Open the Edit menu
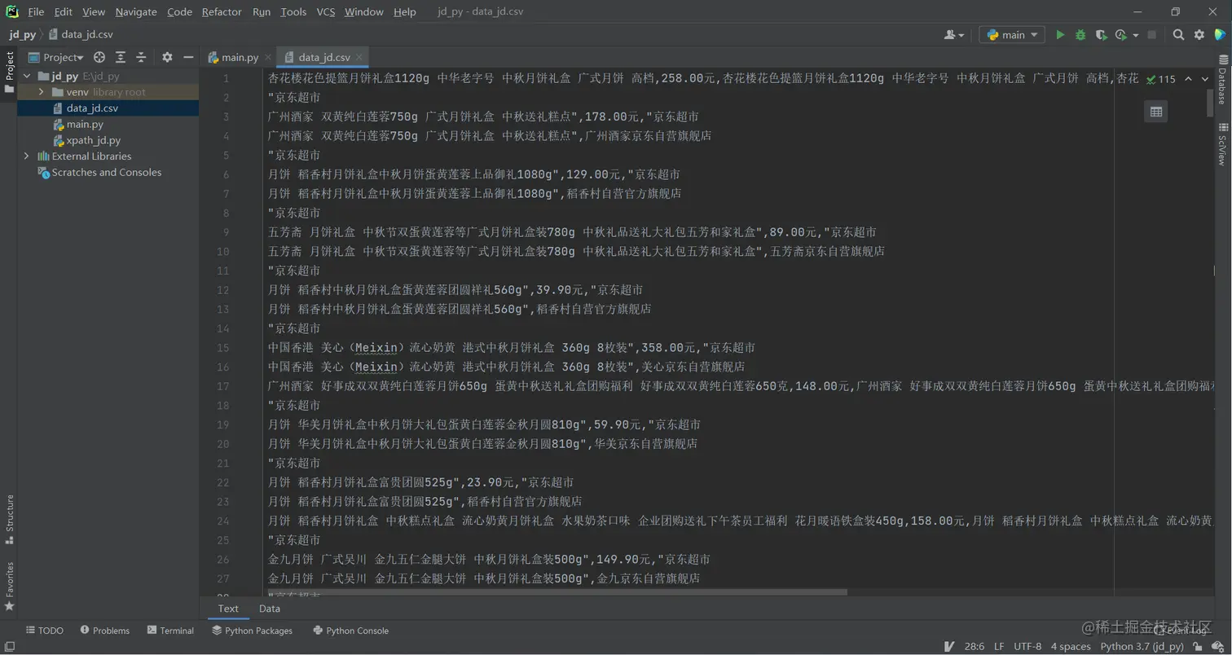Image resolution: width=1232 pixels, height=655 pixels. coord(64,11)
